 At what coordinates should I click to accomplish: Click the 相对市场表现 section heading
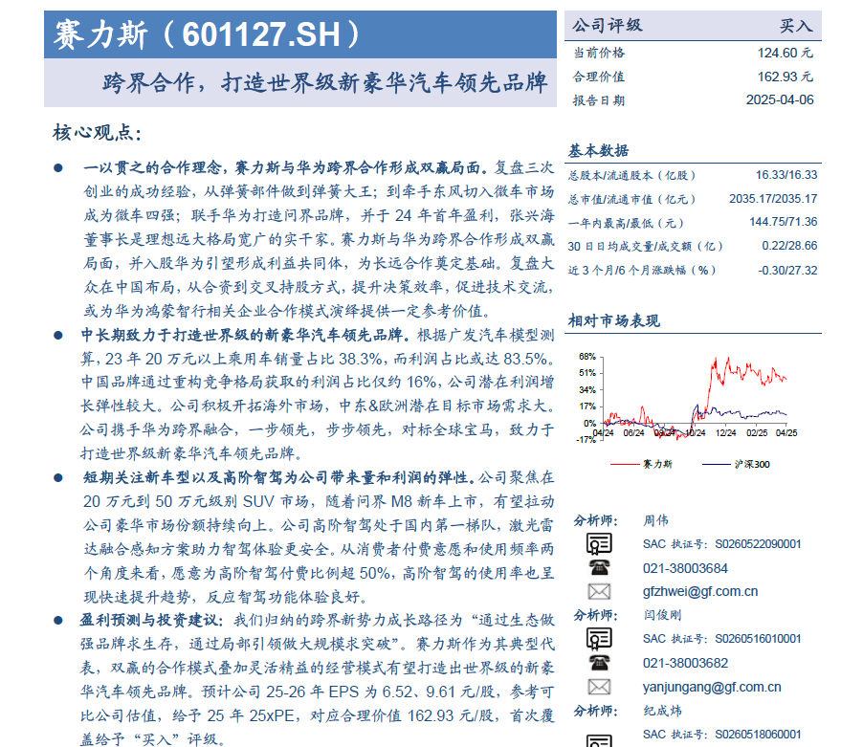[613, 320]
